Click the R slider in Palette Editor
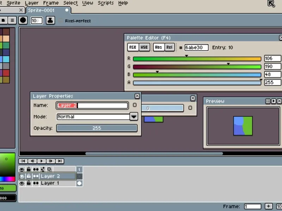Screen dimensions: 282x211 [x=197, y=59]
